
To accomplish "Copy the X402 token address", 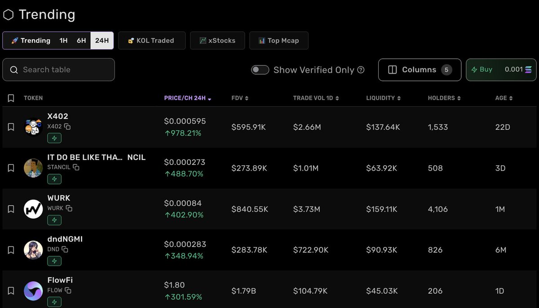I will pyautogui.click(x=67, y=127).
